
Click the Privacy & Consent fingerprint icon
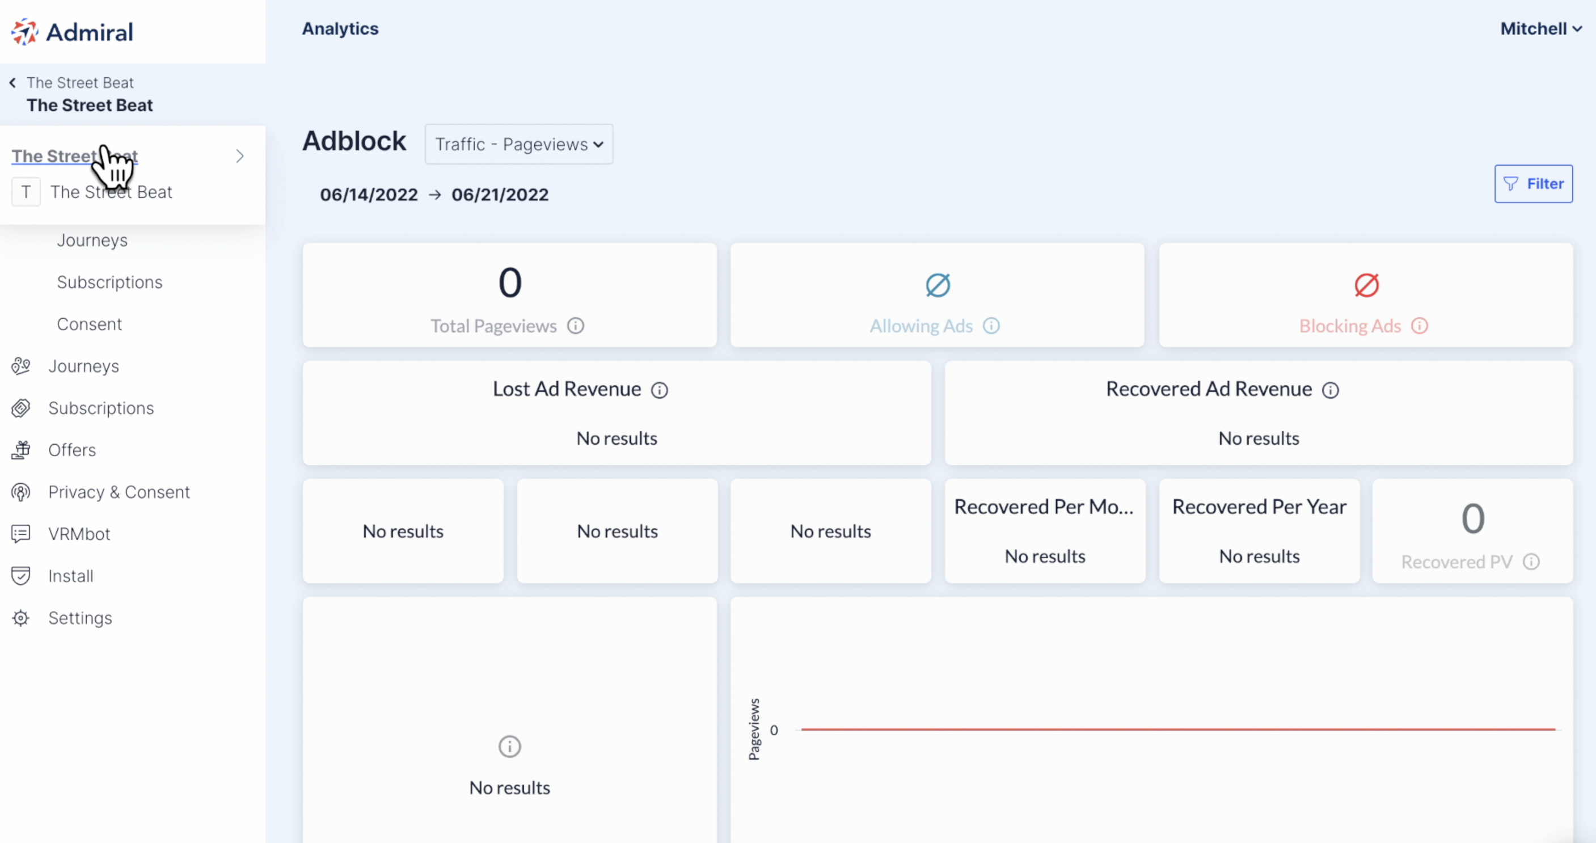pos(20,492)
